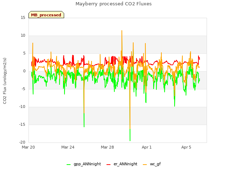Click the orange wc_gf legend swatch
This screenshot has height=171, width=228.
(x=145, y=165)
